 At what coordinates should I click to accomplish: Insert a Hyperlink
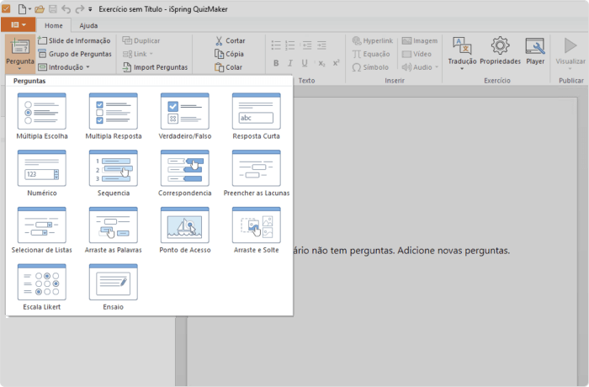[372, 40]
